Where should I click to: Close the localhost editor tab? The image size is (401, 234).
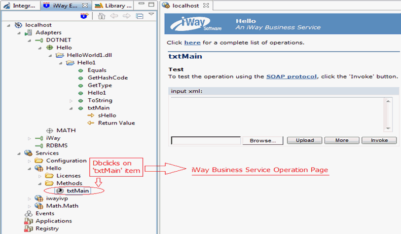coord(206,6)
